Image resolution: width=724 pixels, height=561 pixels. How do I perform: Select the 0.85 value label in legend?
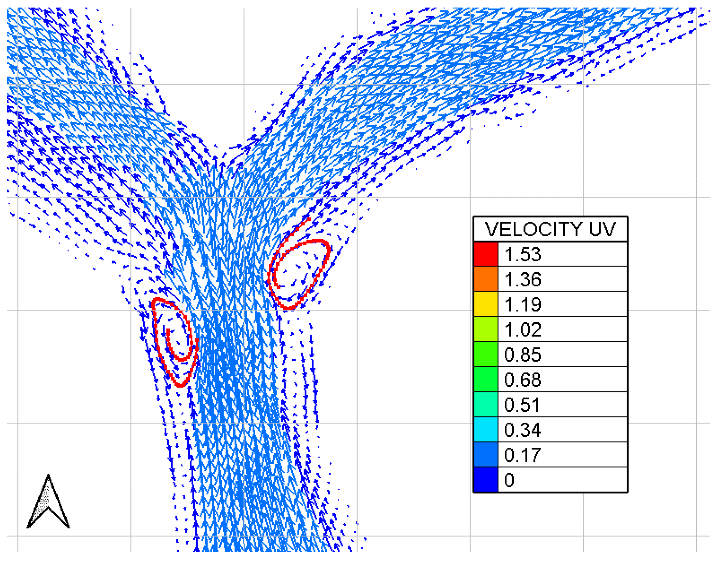(523, 355)
